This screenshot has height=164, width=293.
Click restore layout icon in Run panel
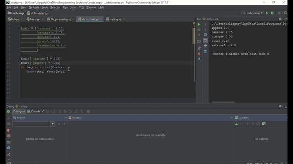tap(199, 41)
